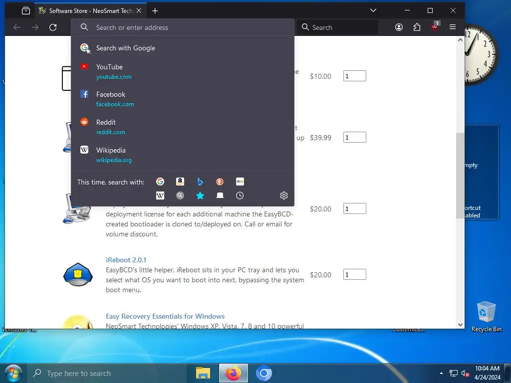Click the network tray icon
Viewport: 511px width, 383px height.
point(453,374)
